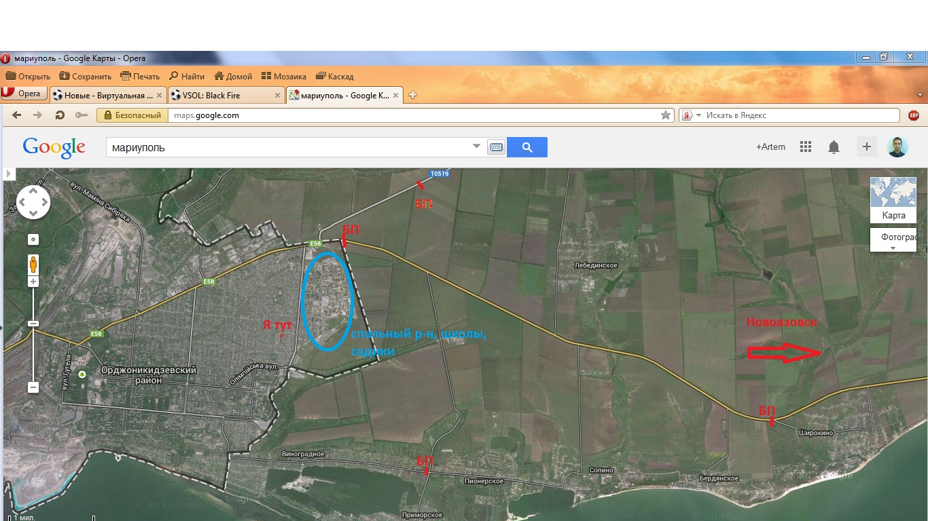Viewport: 928px width, 521px height.
Task: Click the T0519 road shield
Action: (x=440, y=174)
